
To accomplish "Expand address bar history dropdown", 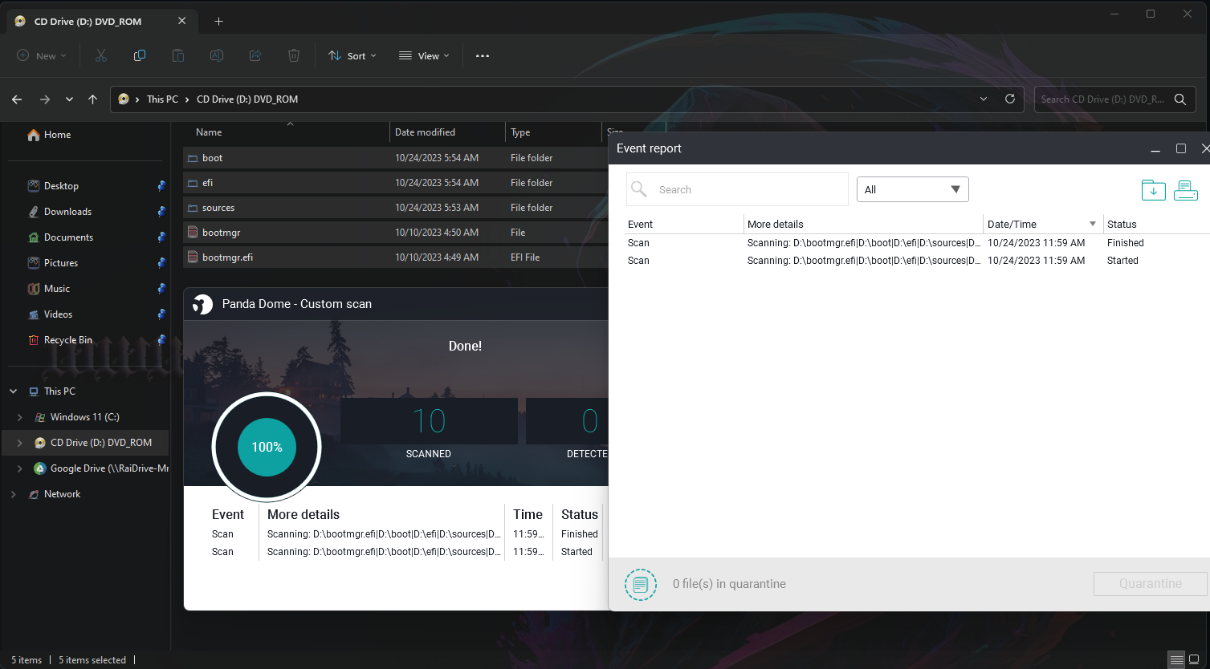I will click(x=984, y=99).
